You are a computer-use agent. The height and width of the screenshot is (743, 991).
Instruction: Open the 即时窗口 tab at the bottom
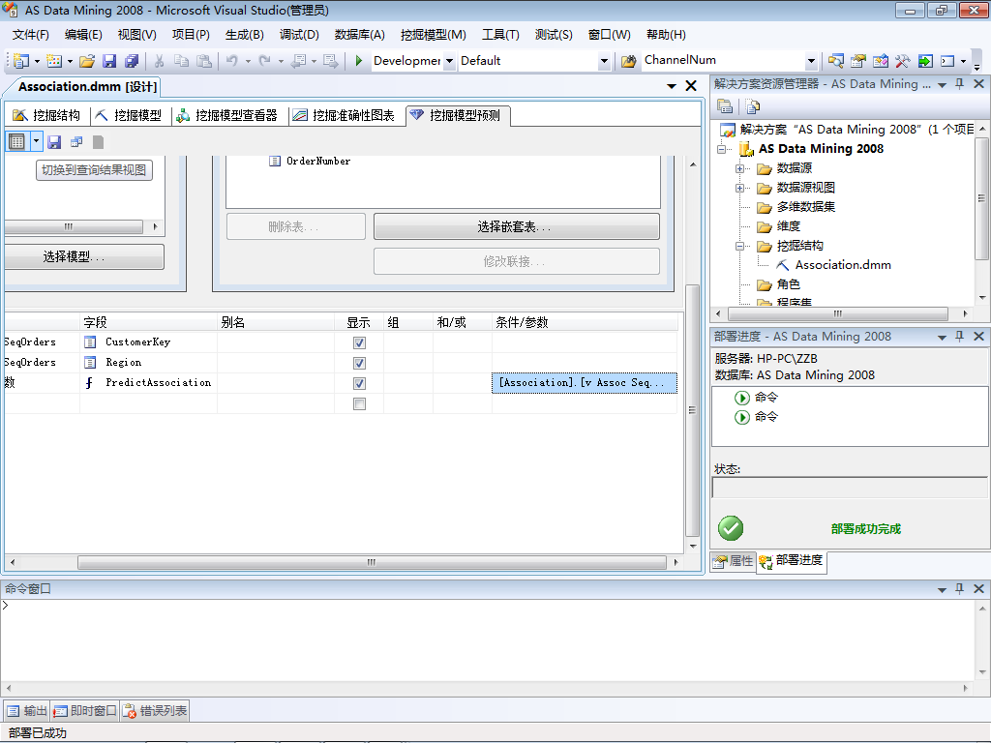(85, 711)
